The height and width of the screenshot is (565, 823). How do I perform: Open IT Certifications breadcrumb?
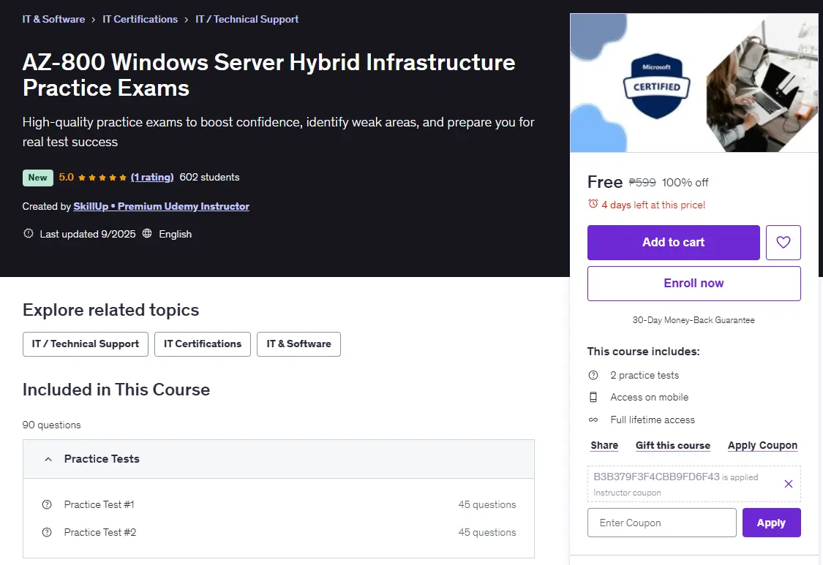click(140, 20)
